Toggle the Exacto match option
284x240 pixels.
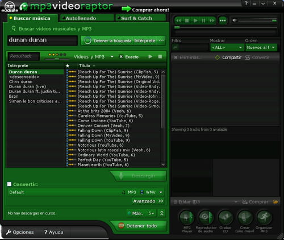[129, 57]
